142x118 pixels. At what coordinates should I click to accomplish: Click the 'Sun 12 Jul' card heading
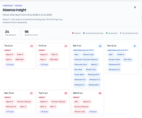point(112,46)
